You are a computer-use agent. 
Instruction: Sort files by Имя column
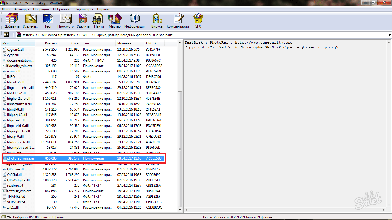(18, 43)
